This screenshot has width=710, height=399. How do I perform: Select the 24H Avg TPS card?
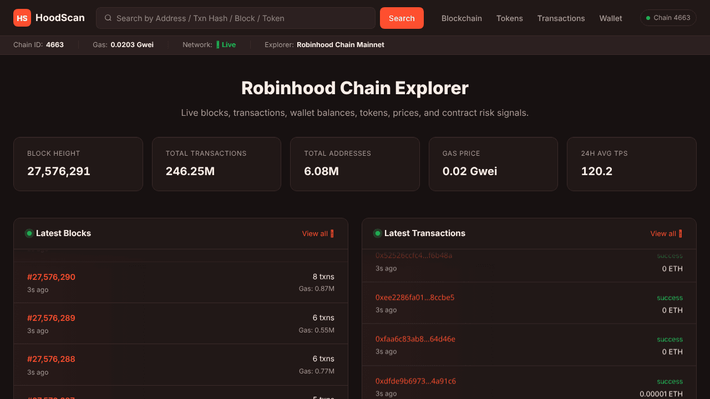click(632, 164)
